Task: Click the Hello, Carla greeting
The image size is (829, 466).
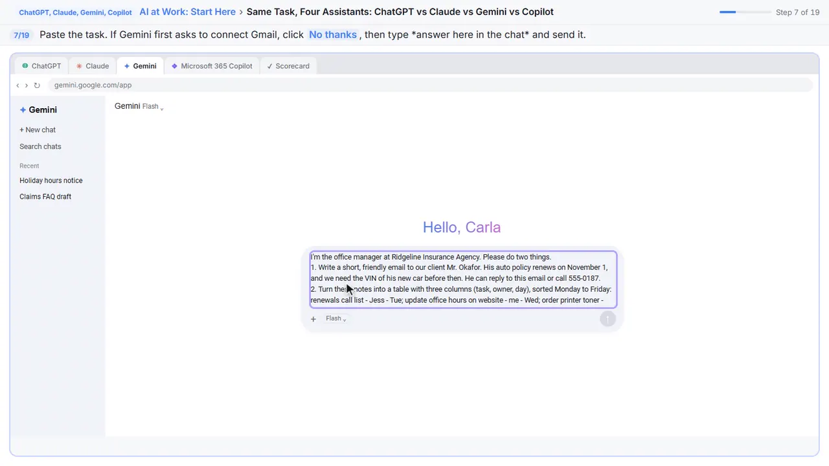Action: pos(462,227)
